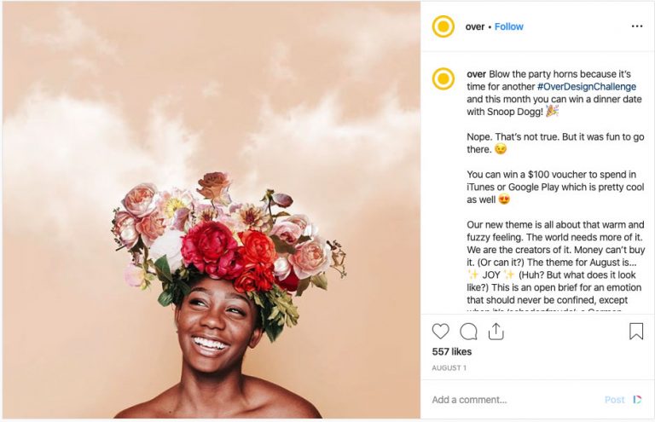The image size is (655, 422).
Task: Click the AUGUST 1 timestamp
Action: click(450, 367)
